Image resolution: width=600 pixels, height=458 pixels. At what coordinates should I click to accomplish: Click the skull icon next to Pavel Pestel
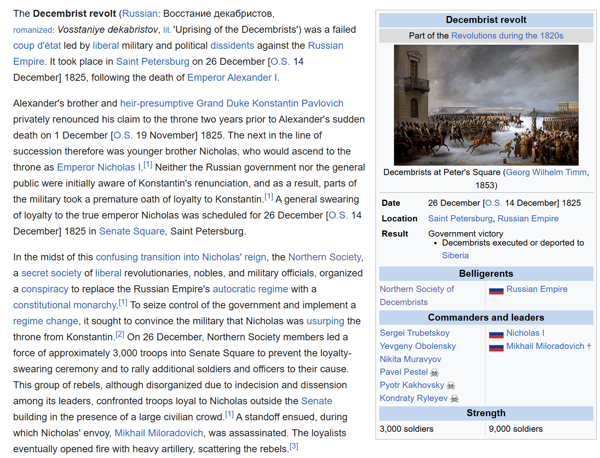tap(435, 372)
